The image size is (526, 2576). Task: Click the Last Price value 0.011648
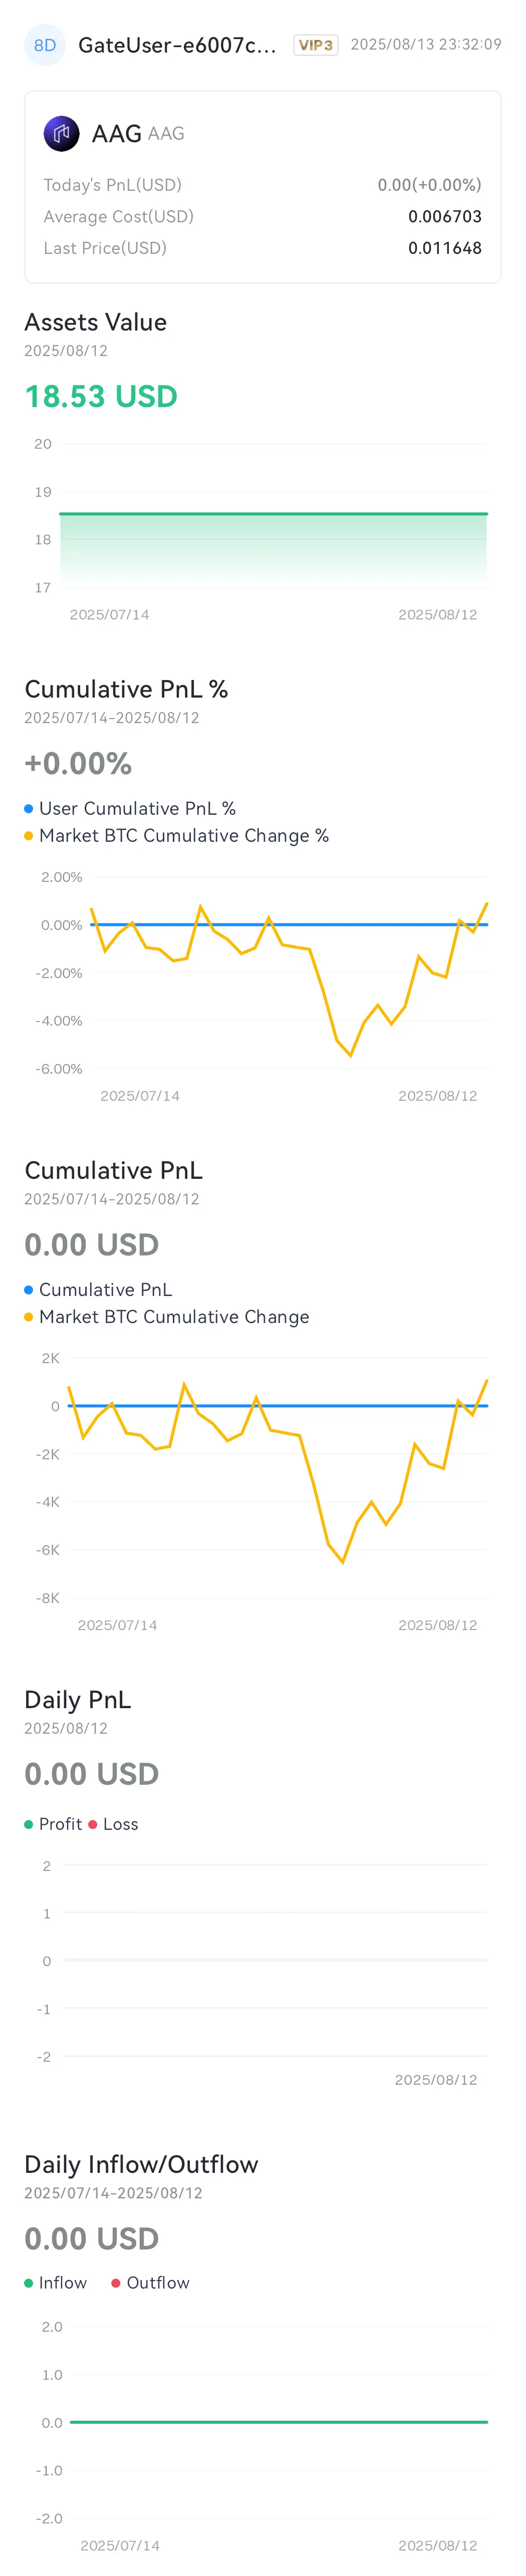tap(445, 247)
